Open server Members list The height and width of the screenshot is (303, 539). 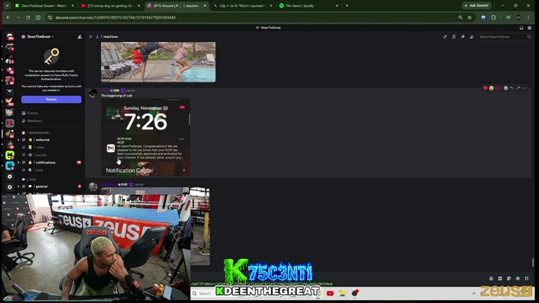tap(35, 121)
